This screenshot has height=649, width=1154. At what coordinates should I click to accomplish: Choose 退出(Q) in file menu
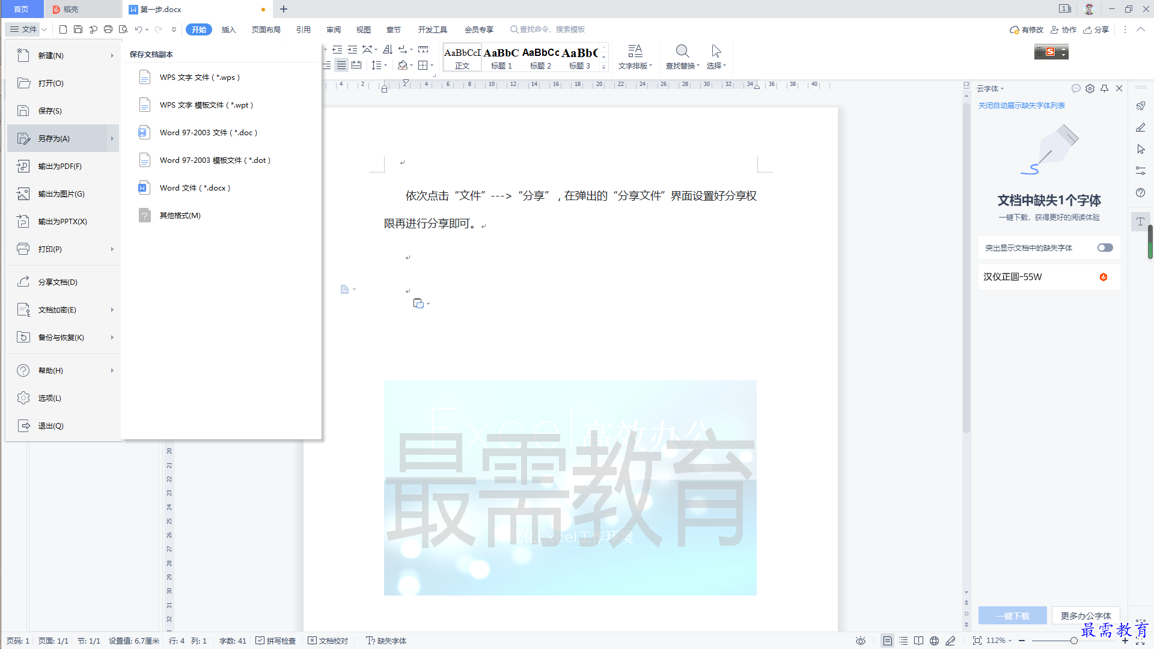63,426
